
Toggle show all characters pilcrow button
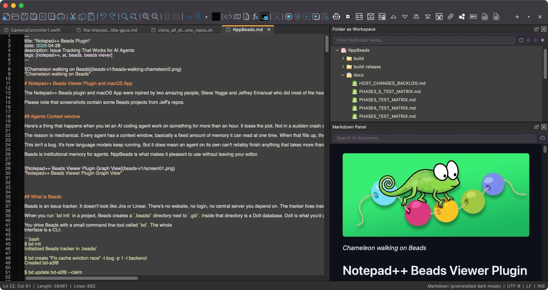tap(198, 17)
